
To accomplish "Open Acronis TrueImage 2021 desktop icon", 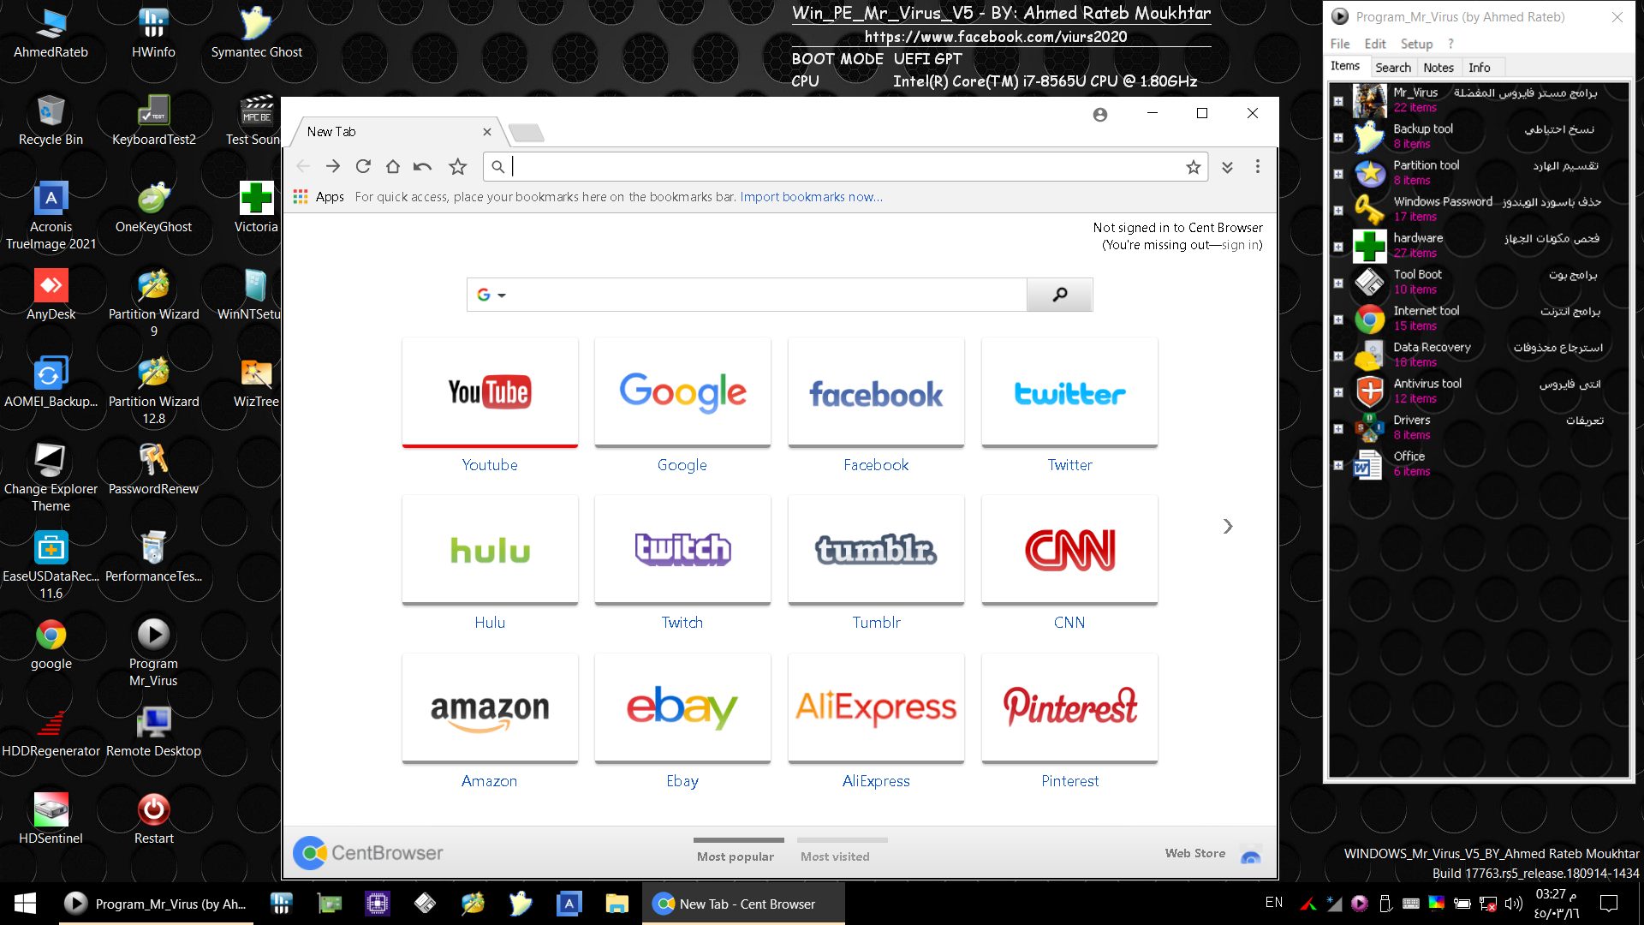I will tap(51, 216).
